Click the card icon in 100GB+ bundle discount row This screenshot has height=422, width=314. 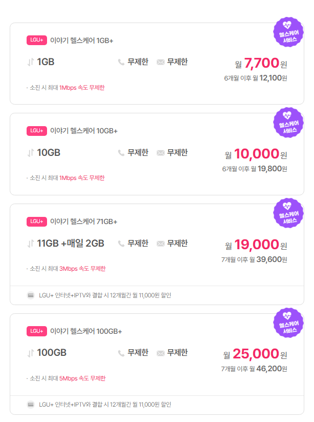(x=31, y=405)
